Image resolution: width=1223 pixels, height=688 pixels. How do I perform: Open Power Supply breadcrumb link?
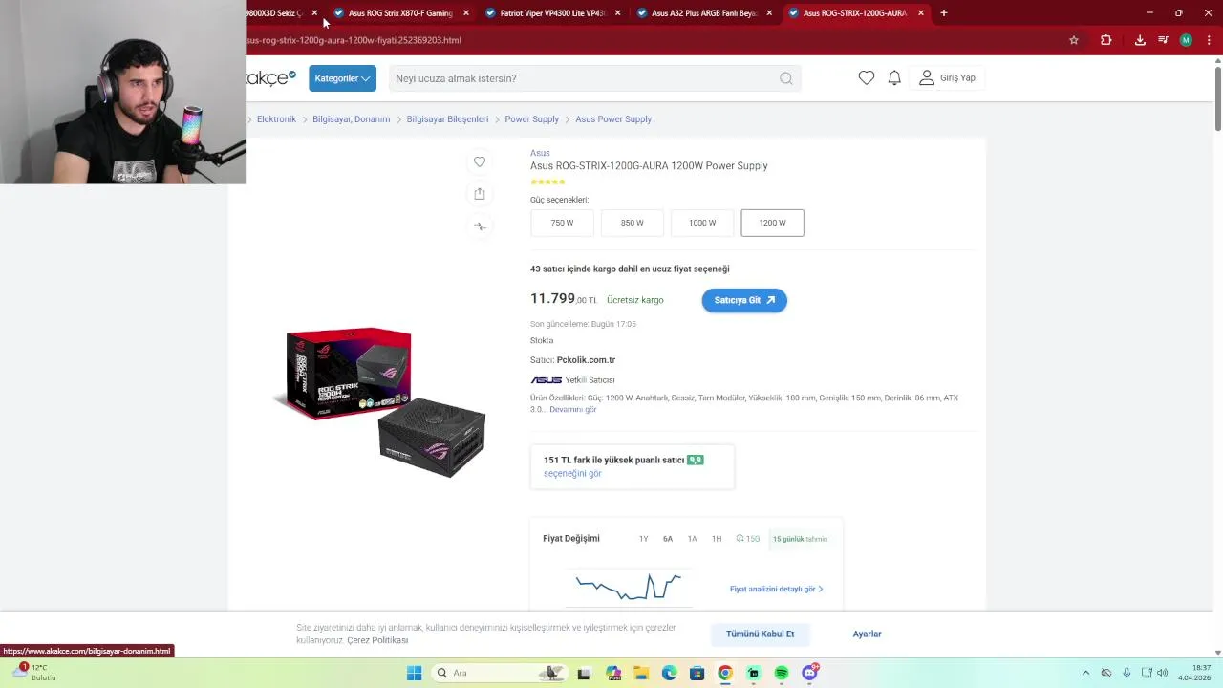pyautogui.click(x=531, y=119)
